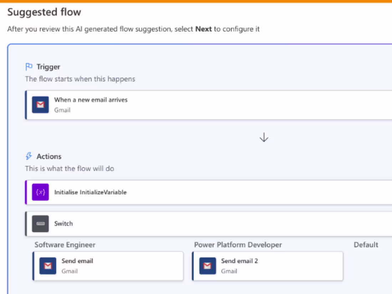The image size is (392, 294).
Task: Click the 'Power Platform Developer' branch label
Action: pyautogui.click(x=238, y=245)
